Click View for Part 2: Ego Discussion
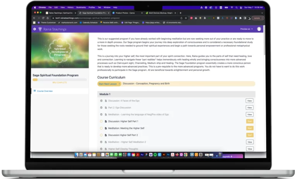The width and height of the screenshot is (297, 179). [x=249, y=108]
